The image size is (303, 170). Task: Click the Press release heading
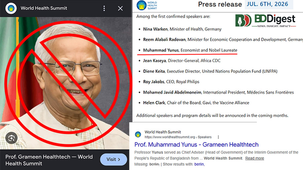(220, 4)
